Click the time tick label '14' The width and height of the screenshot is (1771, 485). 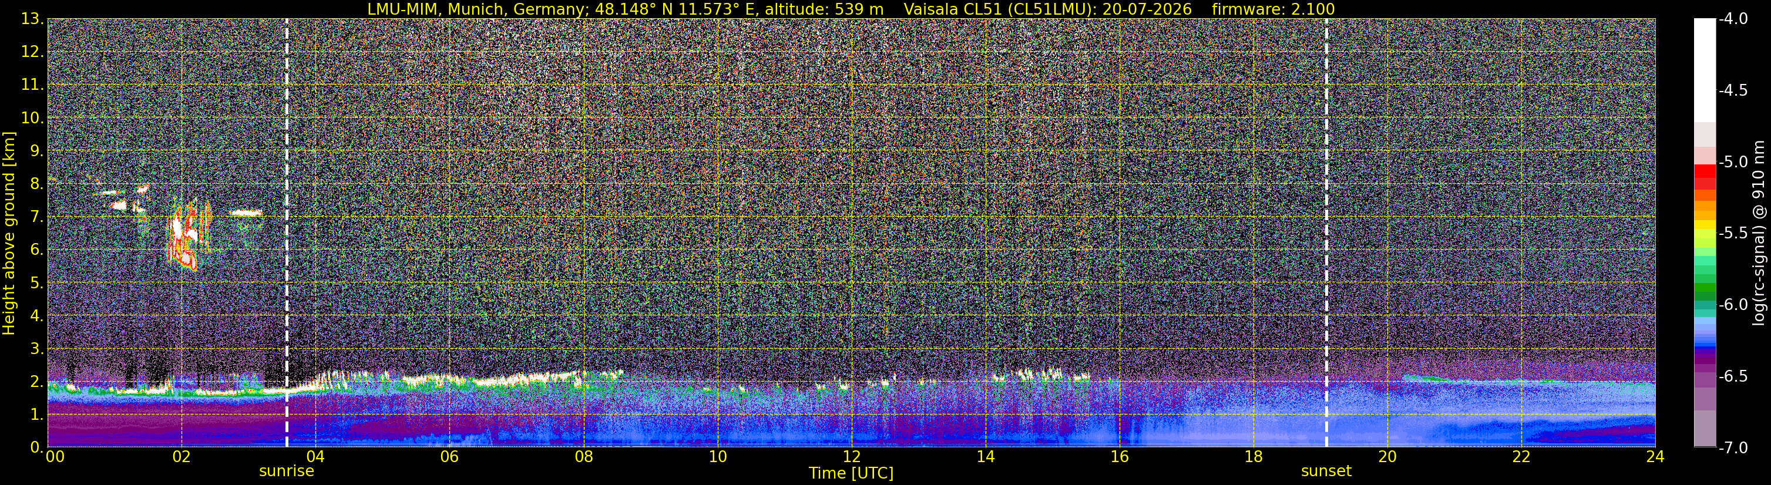[x=985, y=457]
